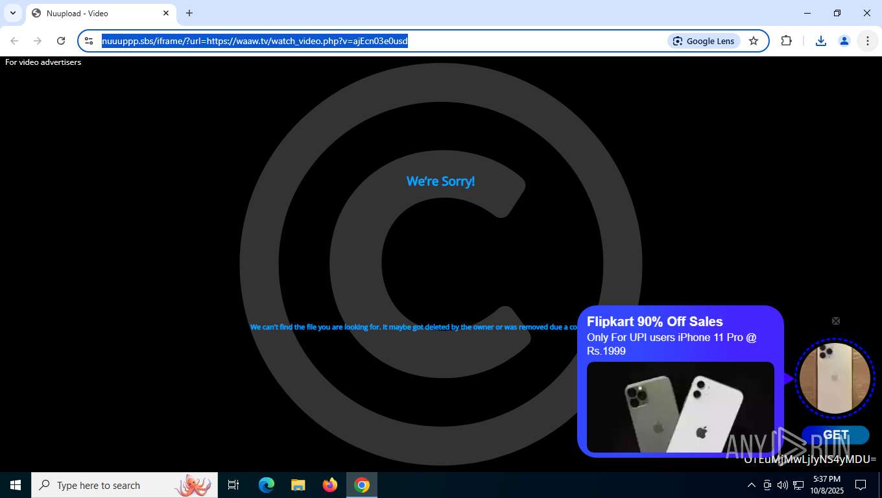Click 'For video advertisers' link
The image size is (882, 498).
click(43, 62)
